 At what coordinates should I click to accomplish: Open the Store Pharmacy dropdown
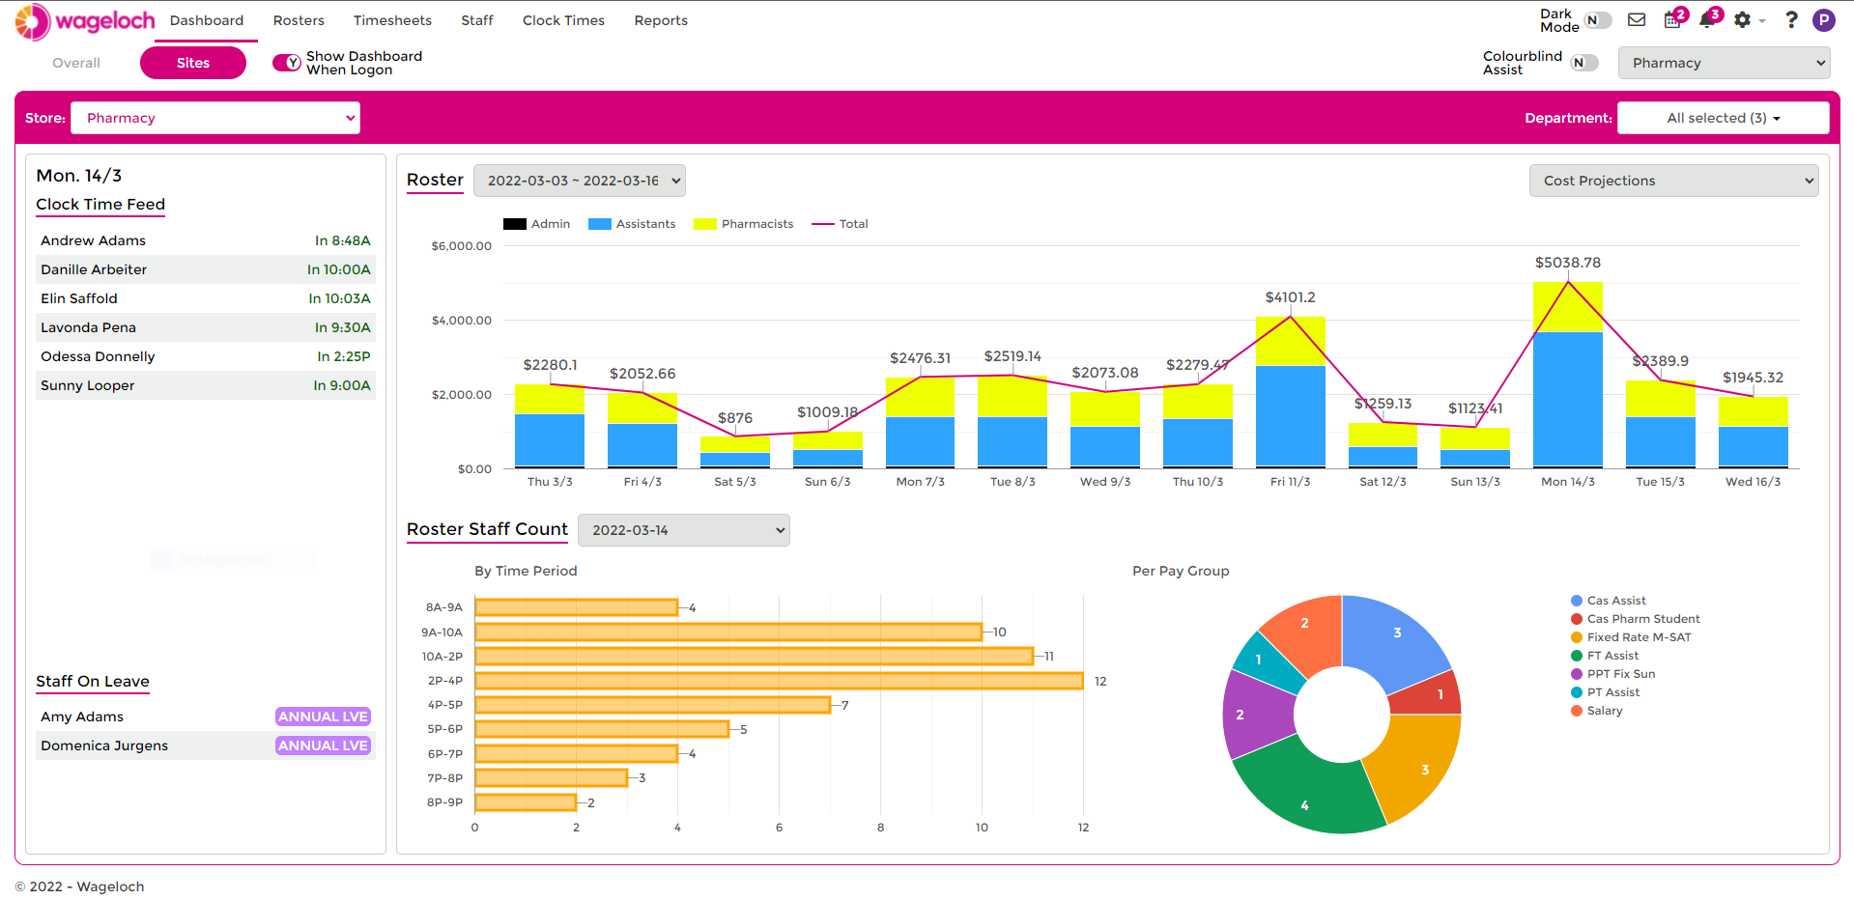click(215, 118)
